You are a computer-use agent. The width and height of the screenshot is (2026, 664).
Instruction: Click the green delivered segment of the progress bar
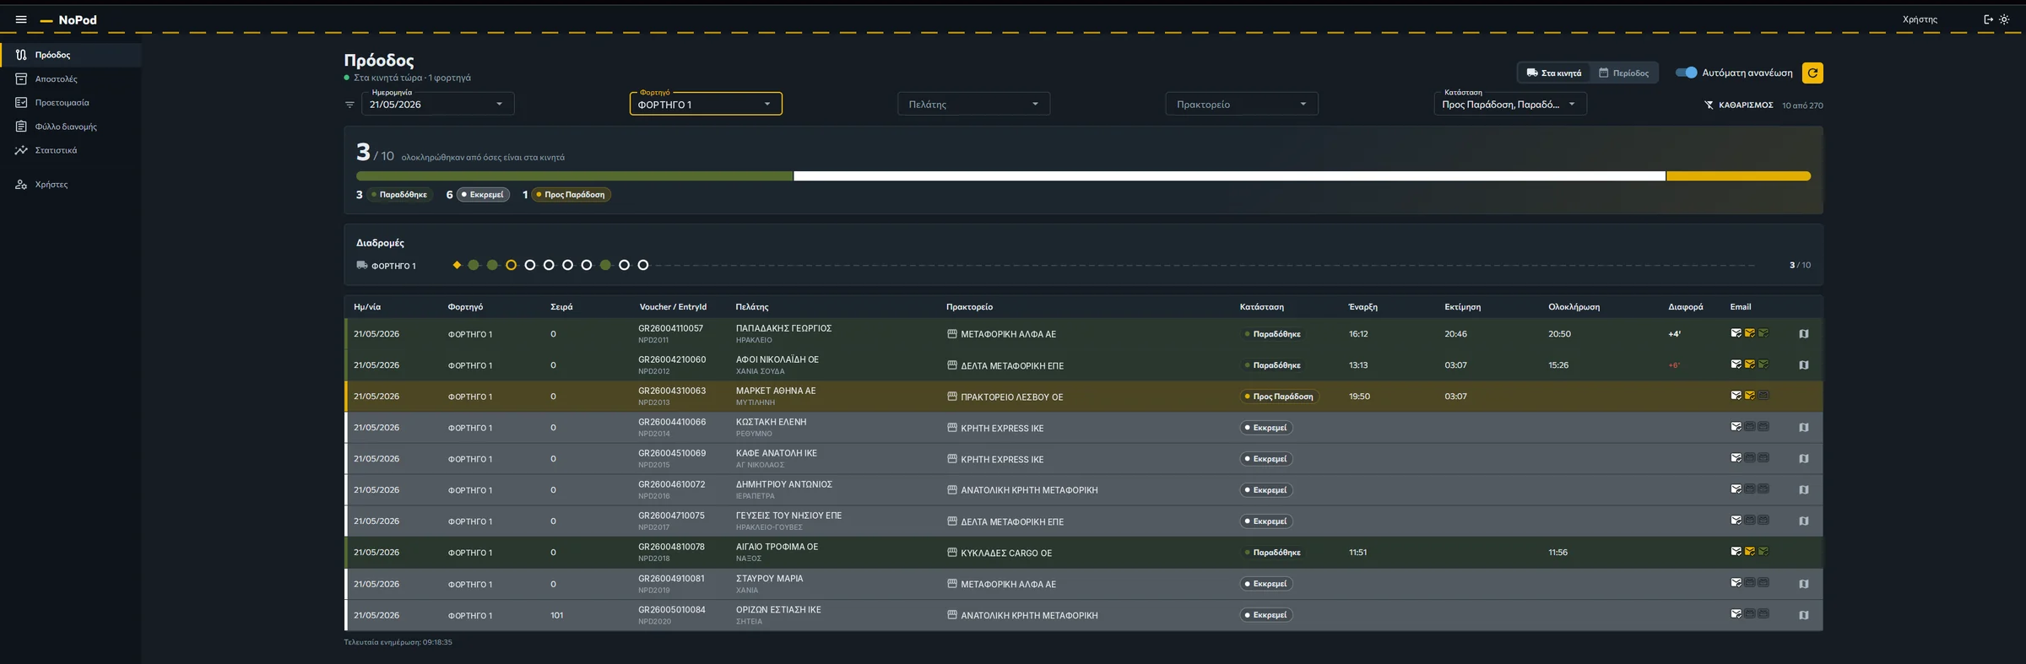click(575, 176)
